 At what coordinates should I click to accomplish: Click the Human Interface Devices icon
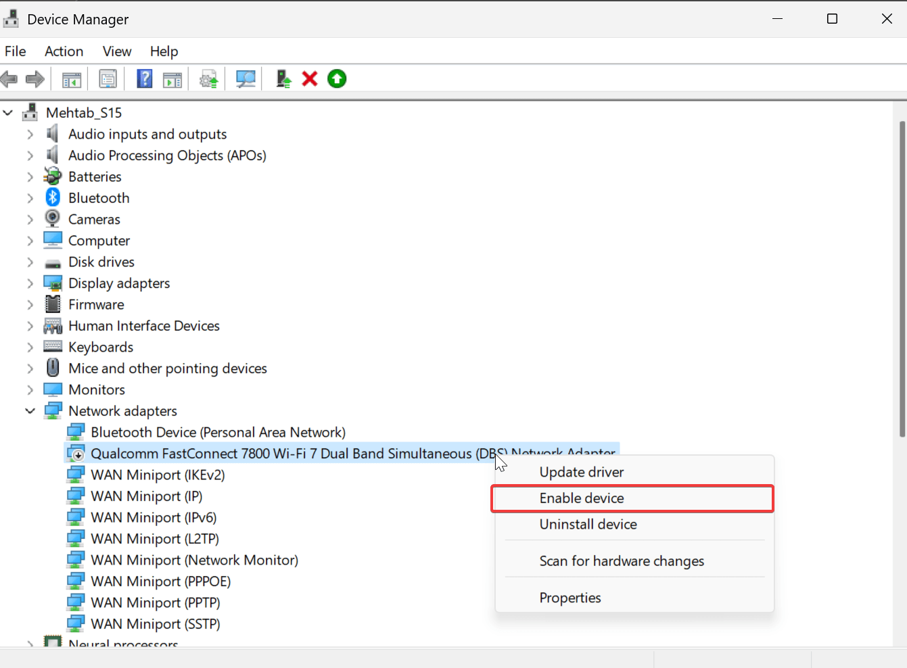tap(53, 326)
